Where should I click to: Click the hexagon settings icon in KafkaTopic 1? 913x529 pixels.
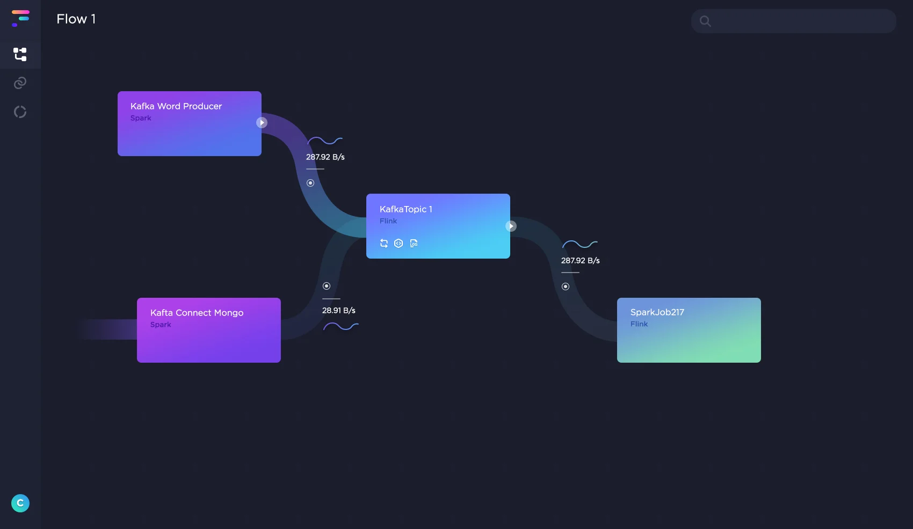click(398, 243)
